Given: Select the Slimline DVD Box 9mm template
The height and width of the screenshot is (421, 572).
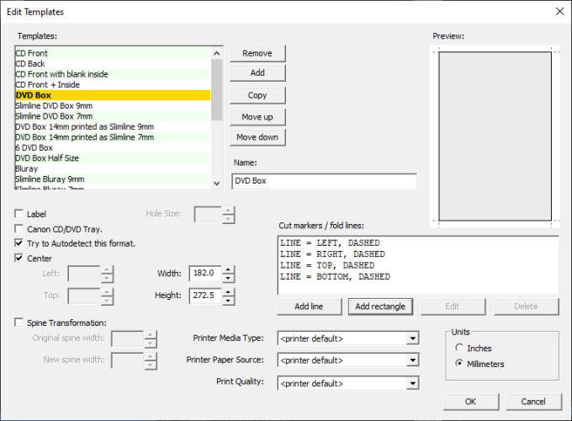Looking at the screenshot, I should pyautogui.click(x=113, y=106).
